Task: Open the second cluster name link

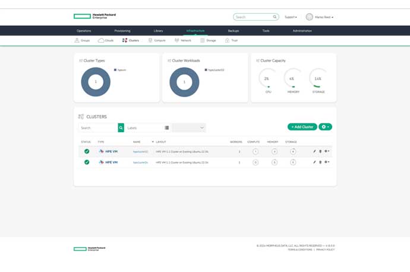Action: pos(140,162)
